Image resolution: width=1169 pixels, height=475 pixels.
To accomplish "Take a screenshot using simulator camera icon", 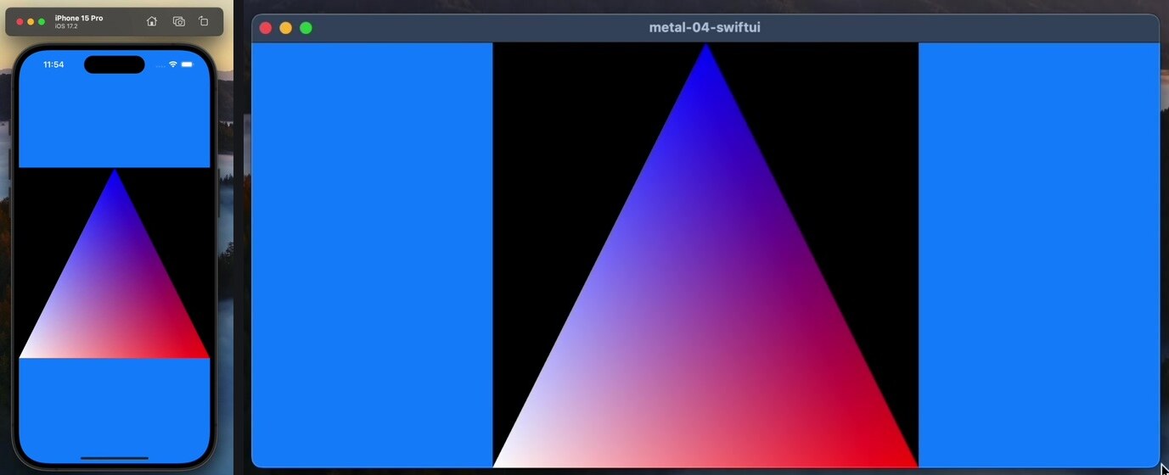I will click(x=178, y=21).
